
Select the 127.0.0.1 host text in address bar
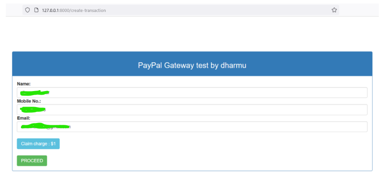click(51, 10)
